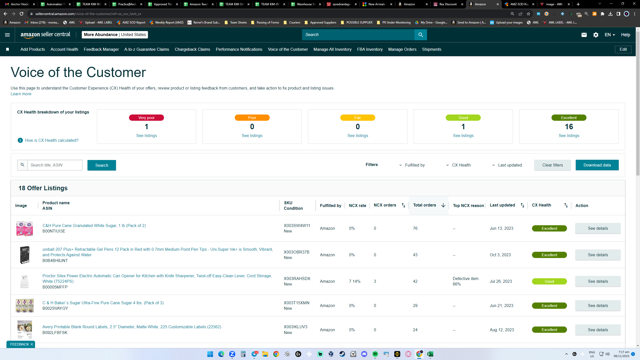Click the Seller Central top search box
This screenshot has height=360, width=640.
358,35
